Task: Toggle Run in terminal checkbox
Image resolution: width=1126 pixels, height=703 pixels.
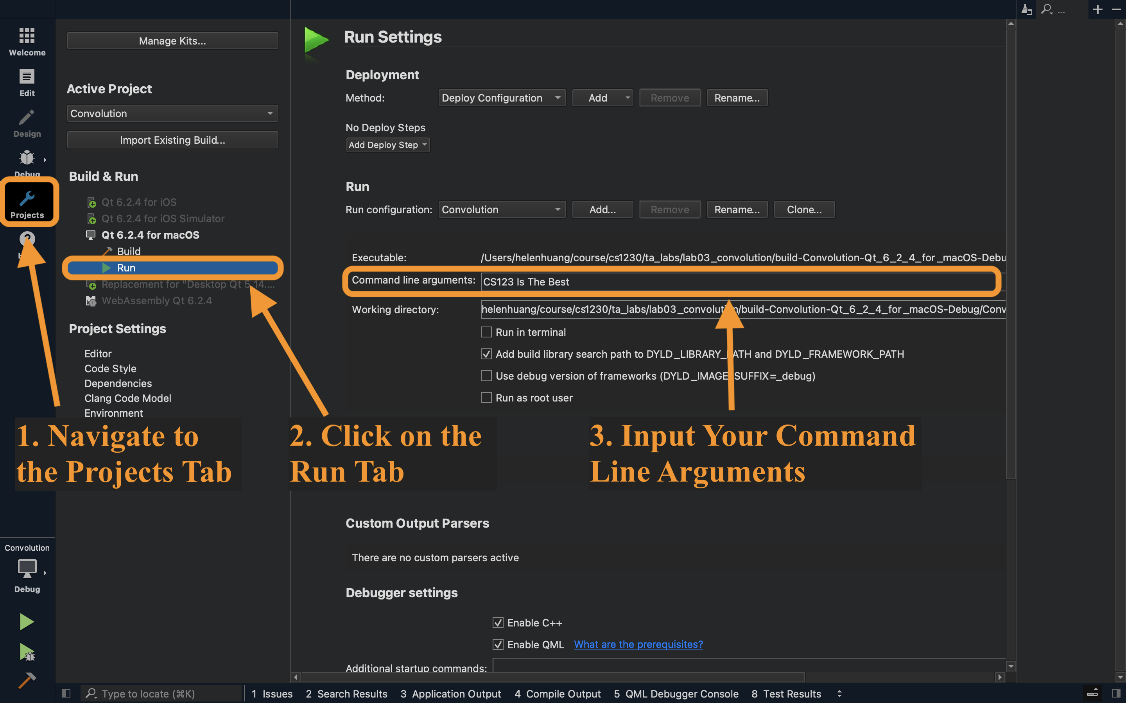Action: 486,332
